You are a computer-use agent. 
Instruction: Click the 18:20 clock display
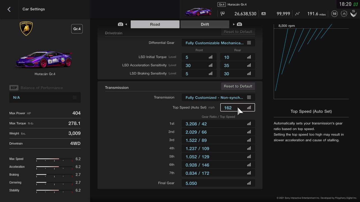click(345, 4)
